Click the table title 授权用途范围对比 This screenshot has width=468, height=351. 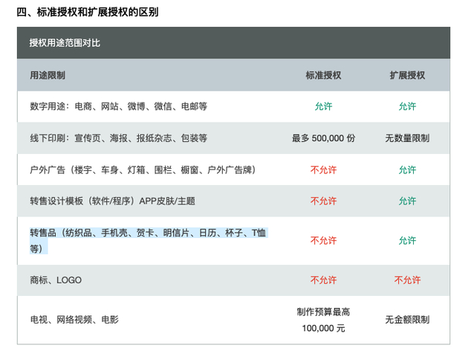pos(65,43)
